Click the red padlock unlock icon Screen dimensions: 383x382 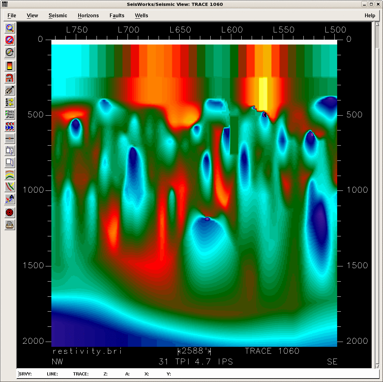[x=10, y=78]
